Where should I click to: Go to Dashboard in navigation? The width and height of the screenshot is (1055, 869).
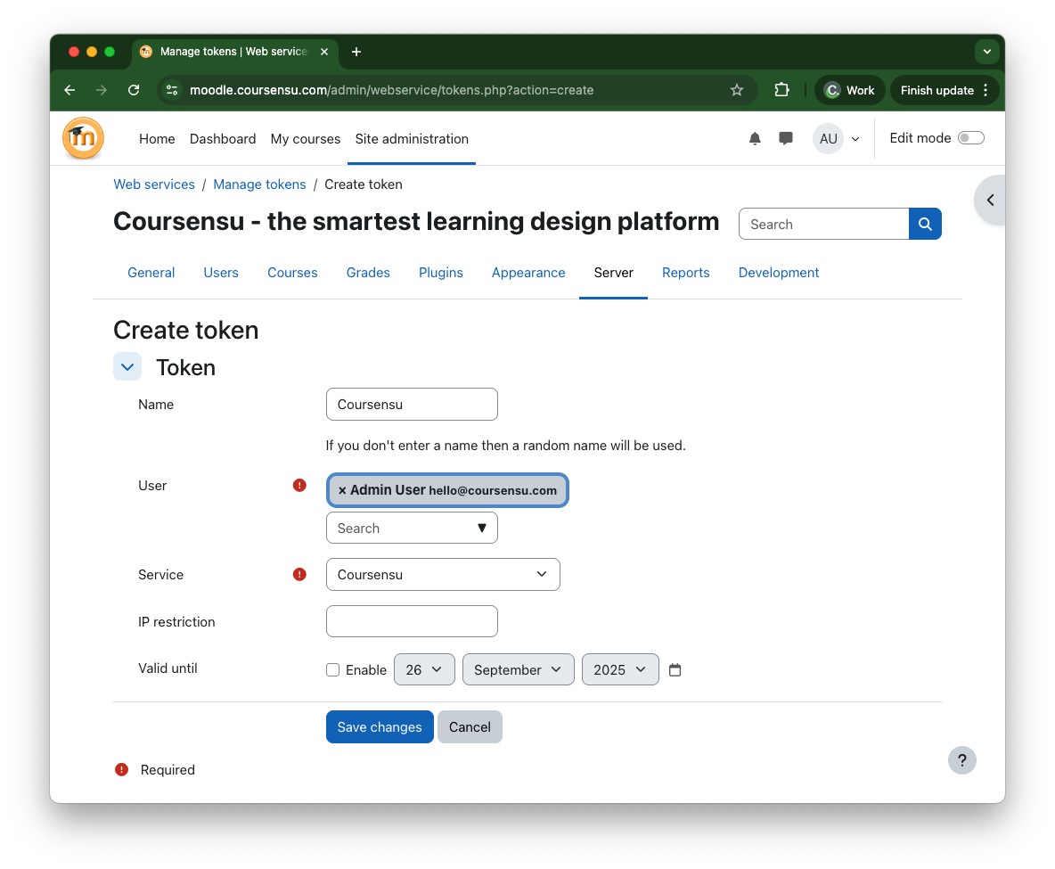[x=223, y=139]
